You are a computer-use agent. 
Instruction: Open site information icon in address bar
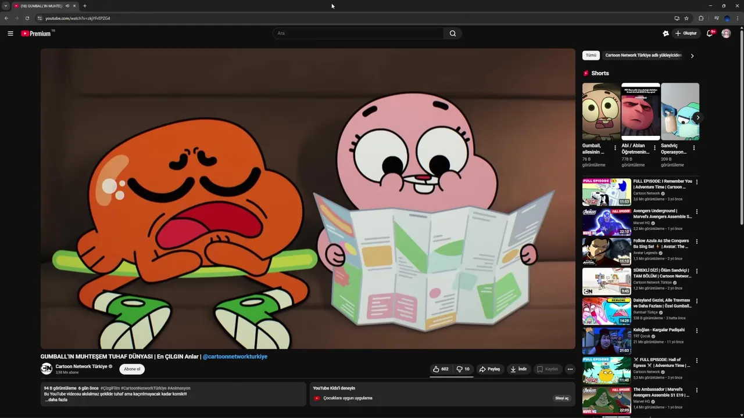(x=40, y=18)
